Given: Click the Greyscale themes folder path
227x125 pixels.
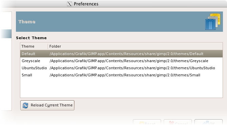Looking at the screenshot, I should pyautogui.click(x=129, y=61).
